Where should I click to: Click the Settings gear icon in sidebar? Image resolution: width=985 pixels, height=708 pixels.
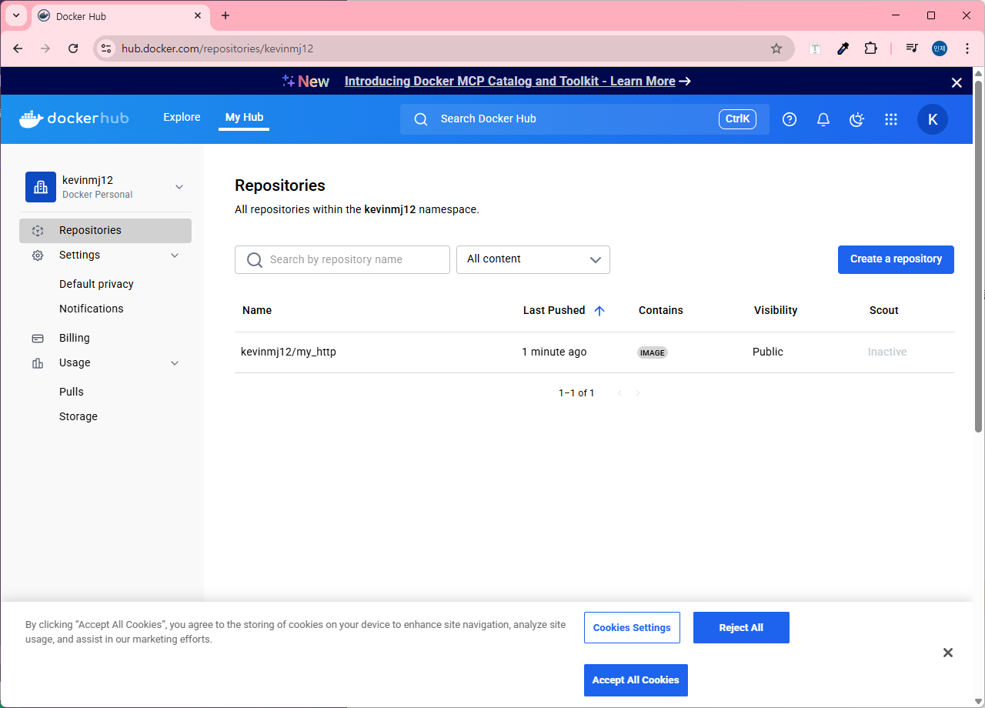point(38,255)
